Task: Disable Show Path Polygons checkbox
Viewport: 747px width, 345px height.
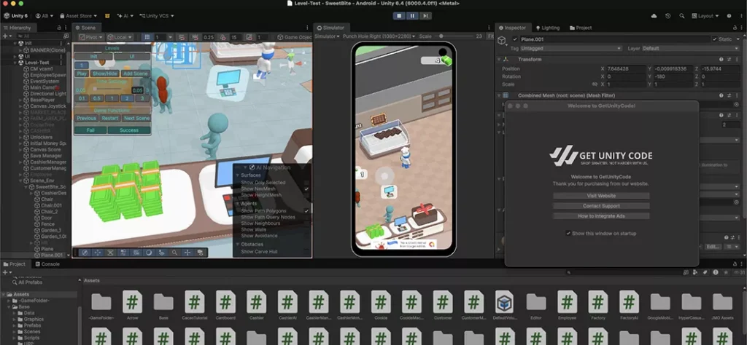Action: click(x=306, y=210)
